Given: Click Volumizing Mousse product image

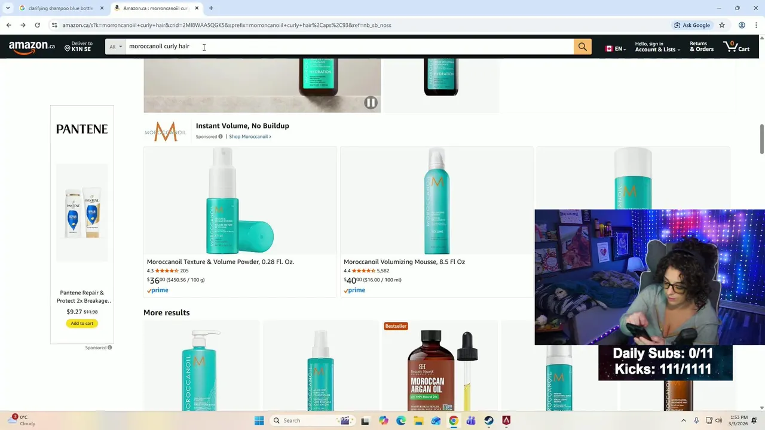Looking at the screenshot, I should (436, 201).
